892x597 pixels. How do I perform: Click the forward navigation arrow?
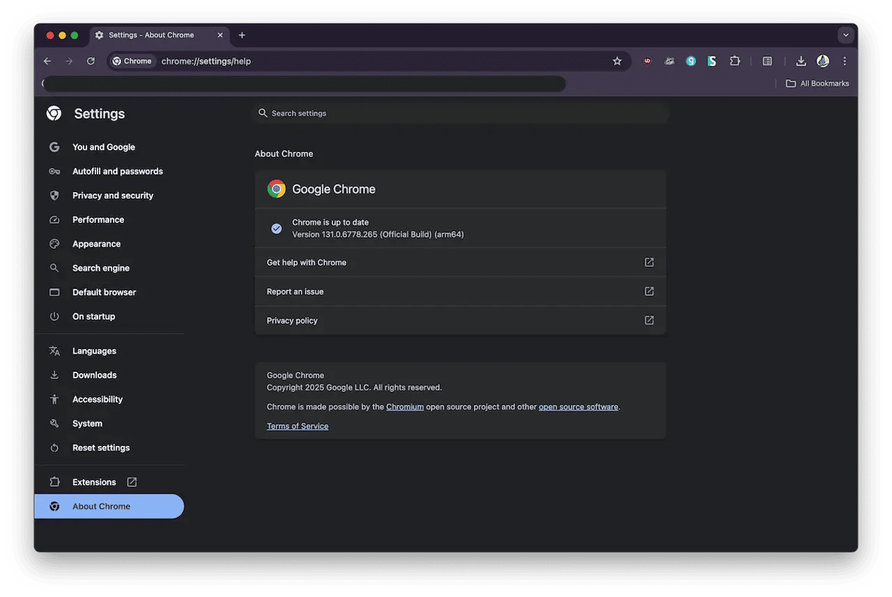coord(69,61)
